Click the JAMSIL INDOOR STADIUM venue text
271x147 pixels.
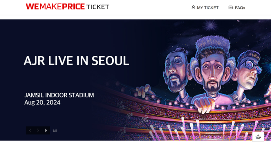[59, 95]
